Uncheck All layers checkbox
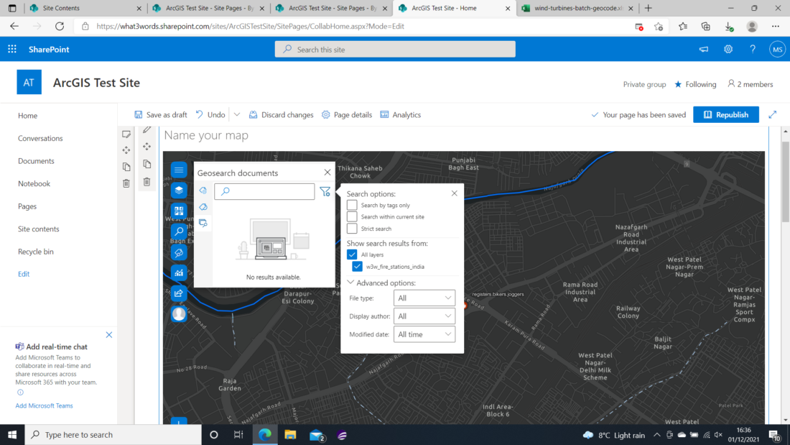 pyautogui.click(x=352, y=254)
